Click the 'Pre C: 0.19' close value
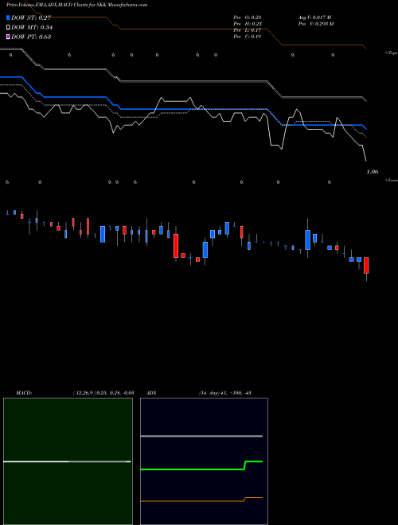398x525 pixels. pyautogui.click(x=248, y=37)
